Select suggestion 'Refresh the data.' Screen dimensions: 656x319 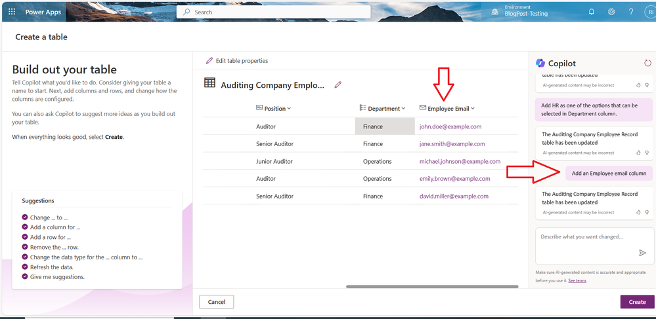point(48,267)
